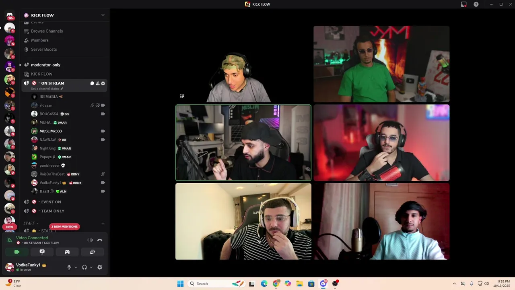Set a channel status

[x=47, y=89]
